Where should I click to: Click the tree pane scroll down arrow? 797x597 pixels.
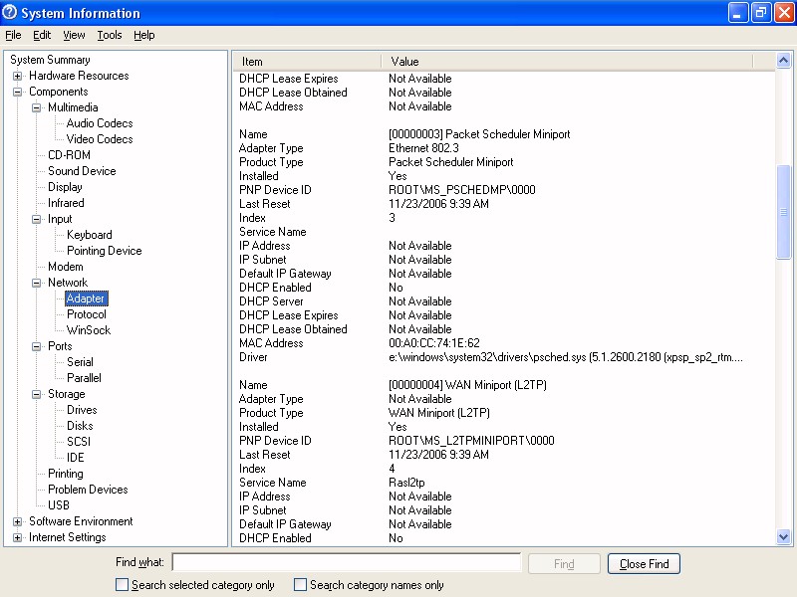point(219,537)
